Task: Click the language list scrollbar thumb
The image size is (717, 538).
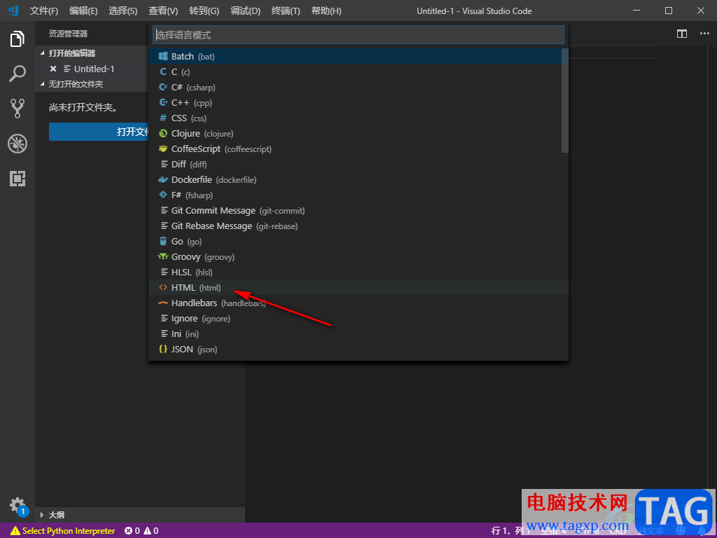Action: click(x=565, y=101)
